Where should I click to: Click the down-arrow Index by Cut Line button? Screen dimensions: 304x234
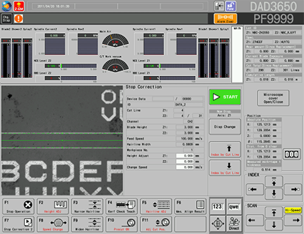click(x=225, y=168)
